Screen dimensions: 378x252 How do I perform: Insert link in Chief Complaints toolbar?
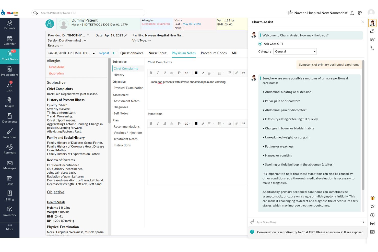tap(237, 73)
